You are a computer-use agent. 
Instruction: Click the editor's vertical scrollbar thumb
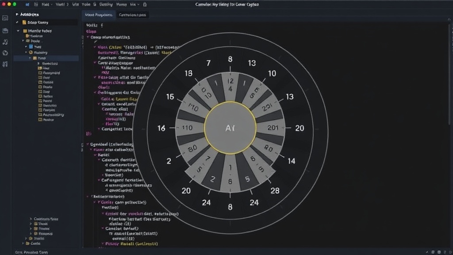coord(449,74)
